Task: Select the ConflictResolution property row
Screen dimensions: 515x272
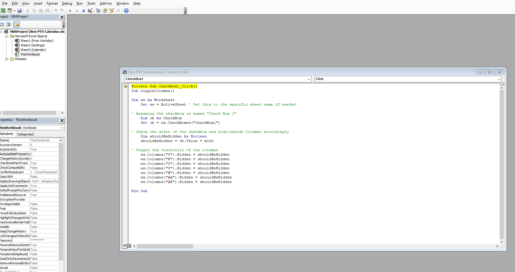Action: [x=29, y=172]
